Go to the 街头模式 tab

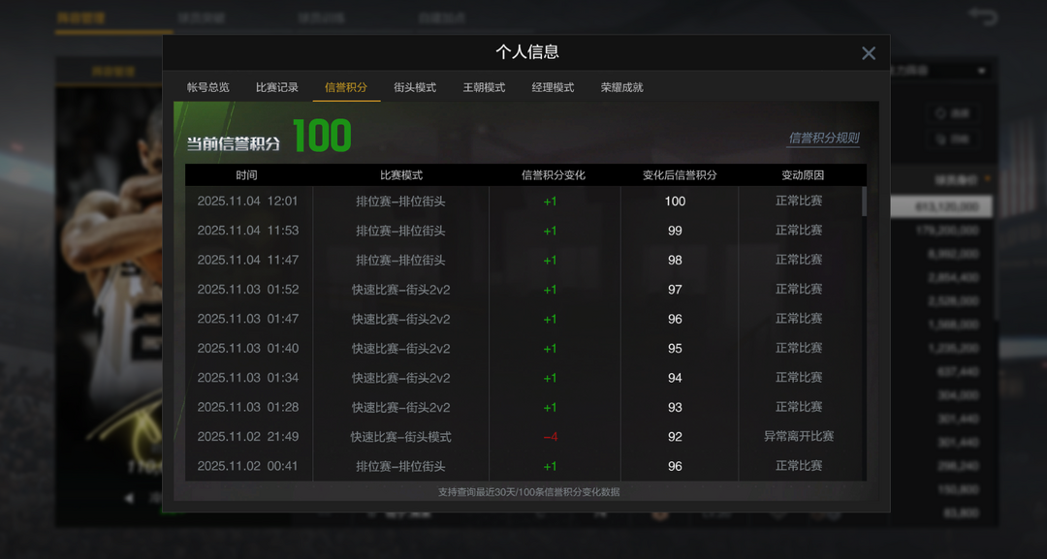[415, 87]
